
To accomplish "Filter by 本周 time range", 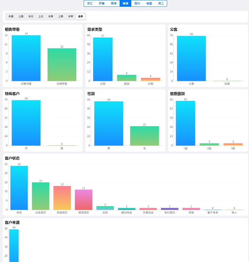I will [x=11, y=16].
